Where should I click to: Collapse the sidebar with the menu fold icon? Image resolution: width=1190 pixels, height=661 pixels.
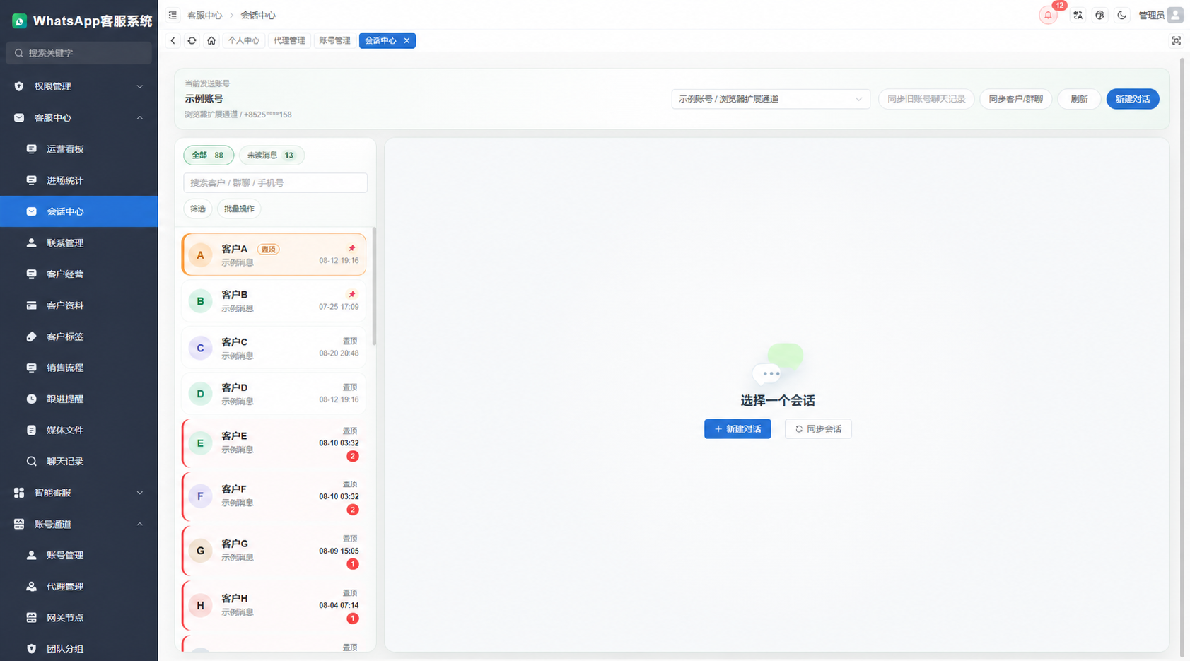[173, 15]
